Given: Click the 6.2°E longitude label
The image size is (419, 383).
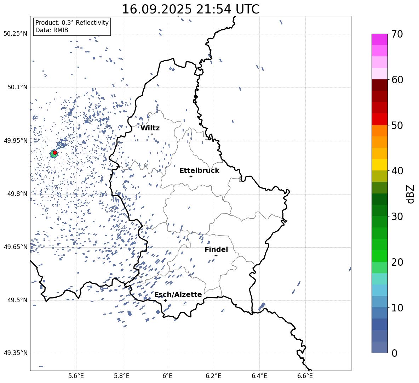Looking at the screenshot, I should tap(213, 376).
